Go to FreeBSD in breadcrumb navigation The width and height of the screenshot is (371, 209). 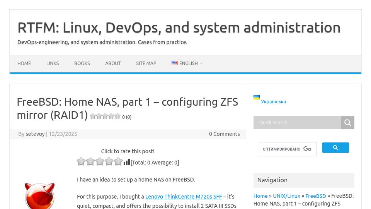[x=316, y=196]
